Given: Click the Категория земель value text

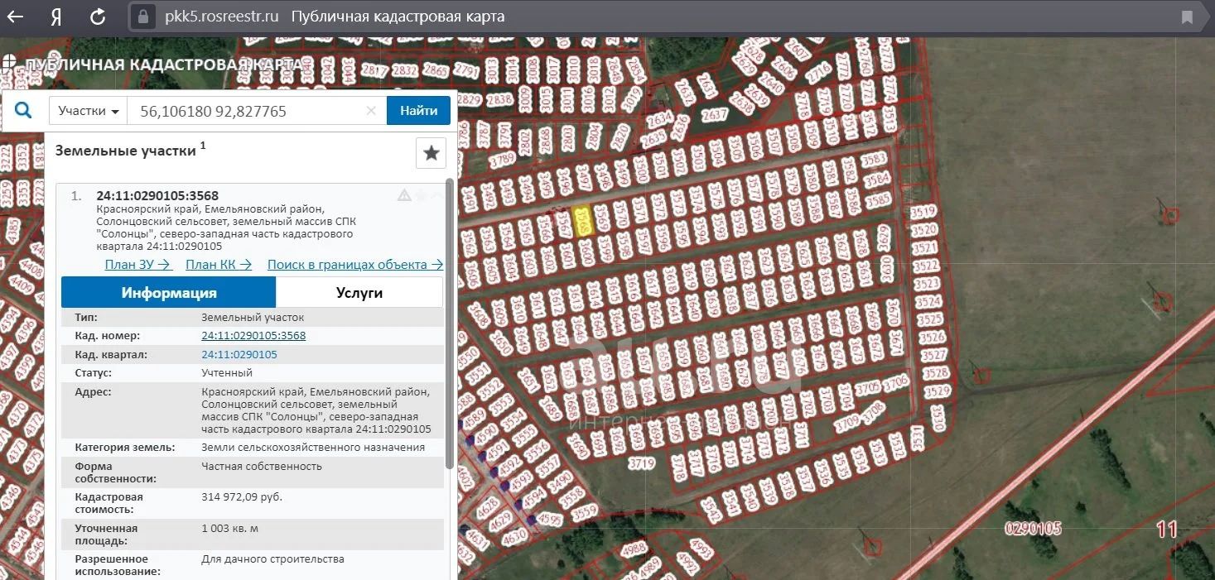Looking at the screenshot, I should pyautogui.click(x=313, y=448).
